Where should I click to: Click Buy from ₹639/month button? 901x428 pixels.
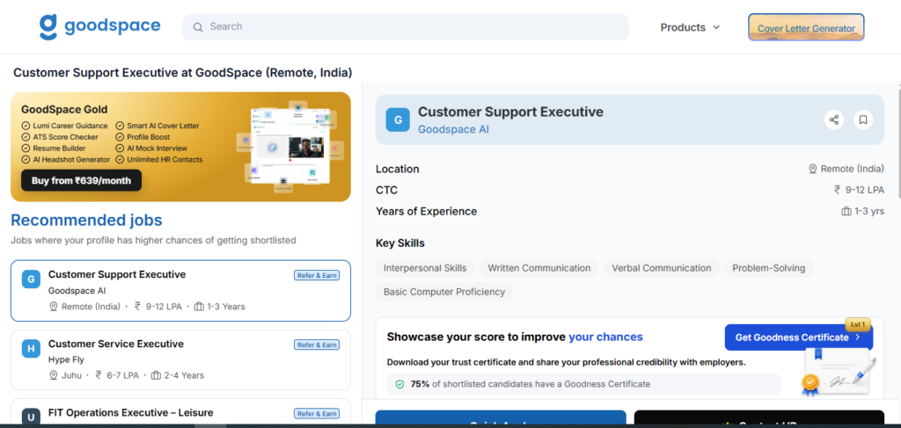[81, 181]
